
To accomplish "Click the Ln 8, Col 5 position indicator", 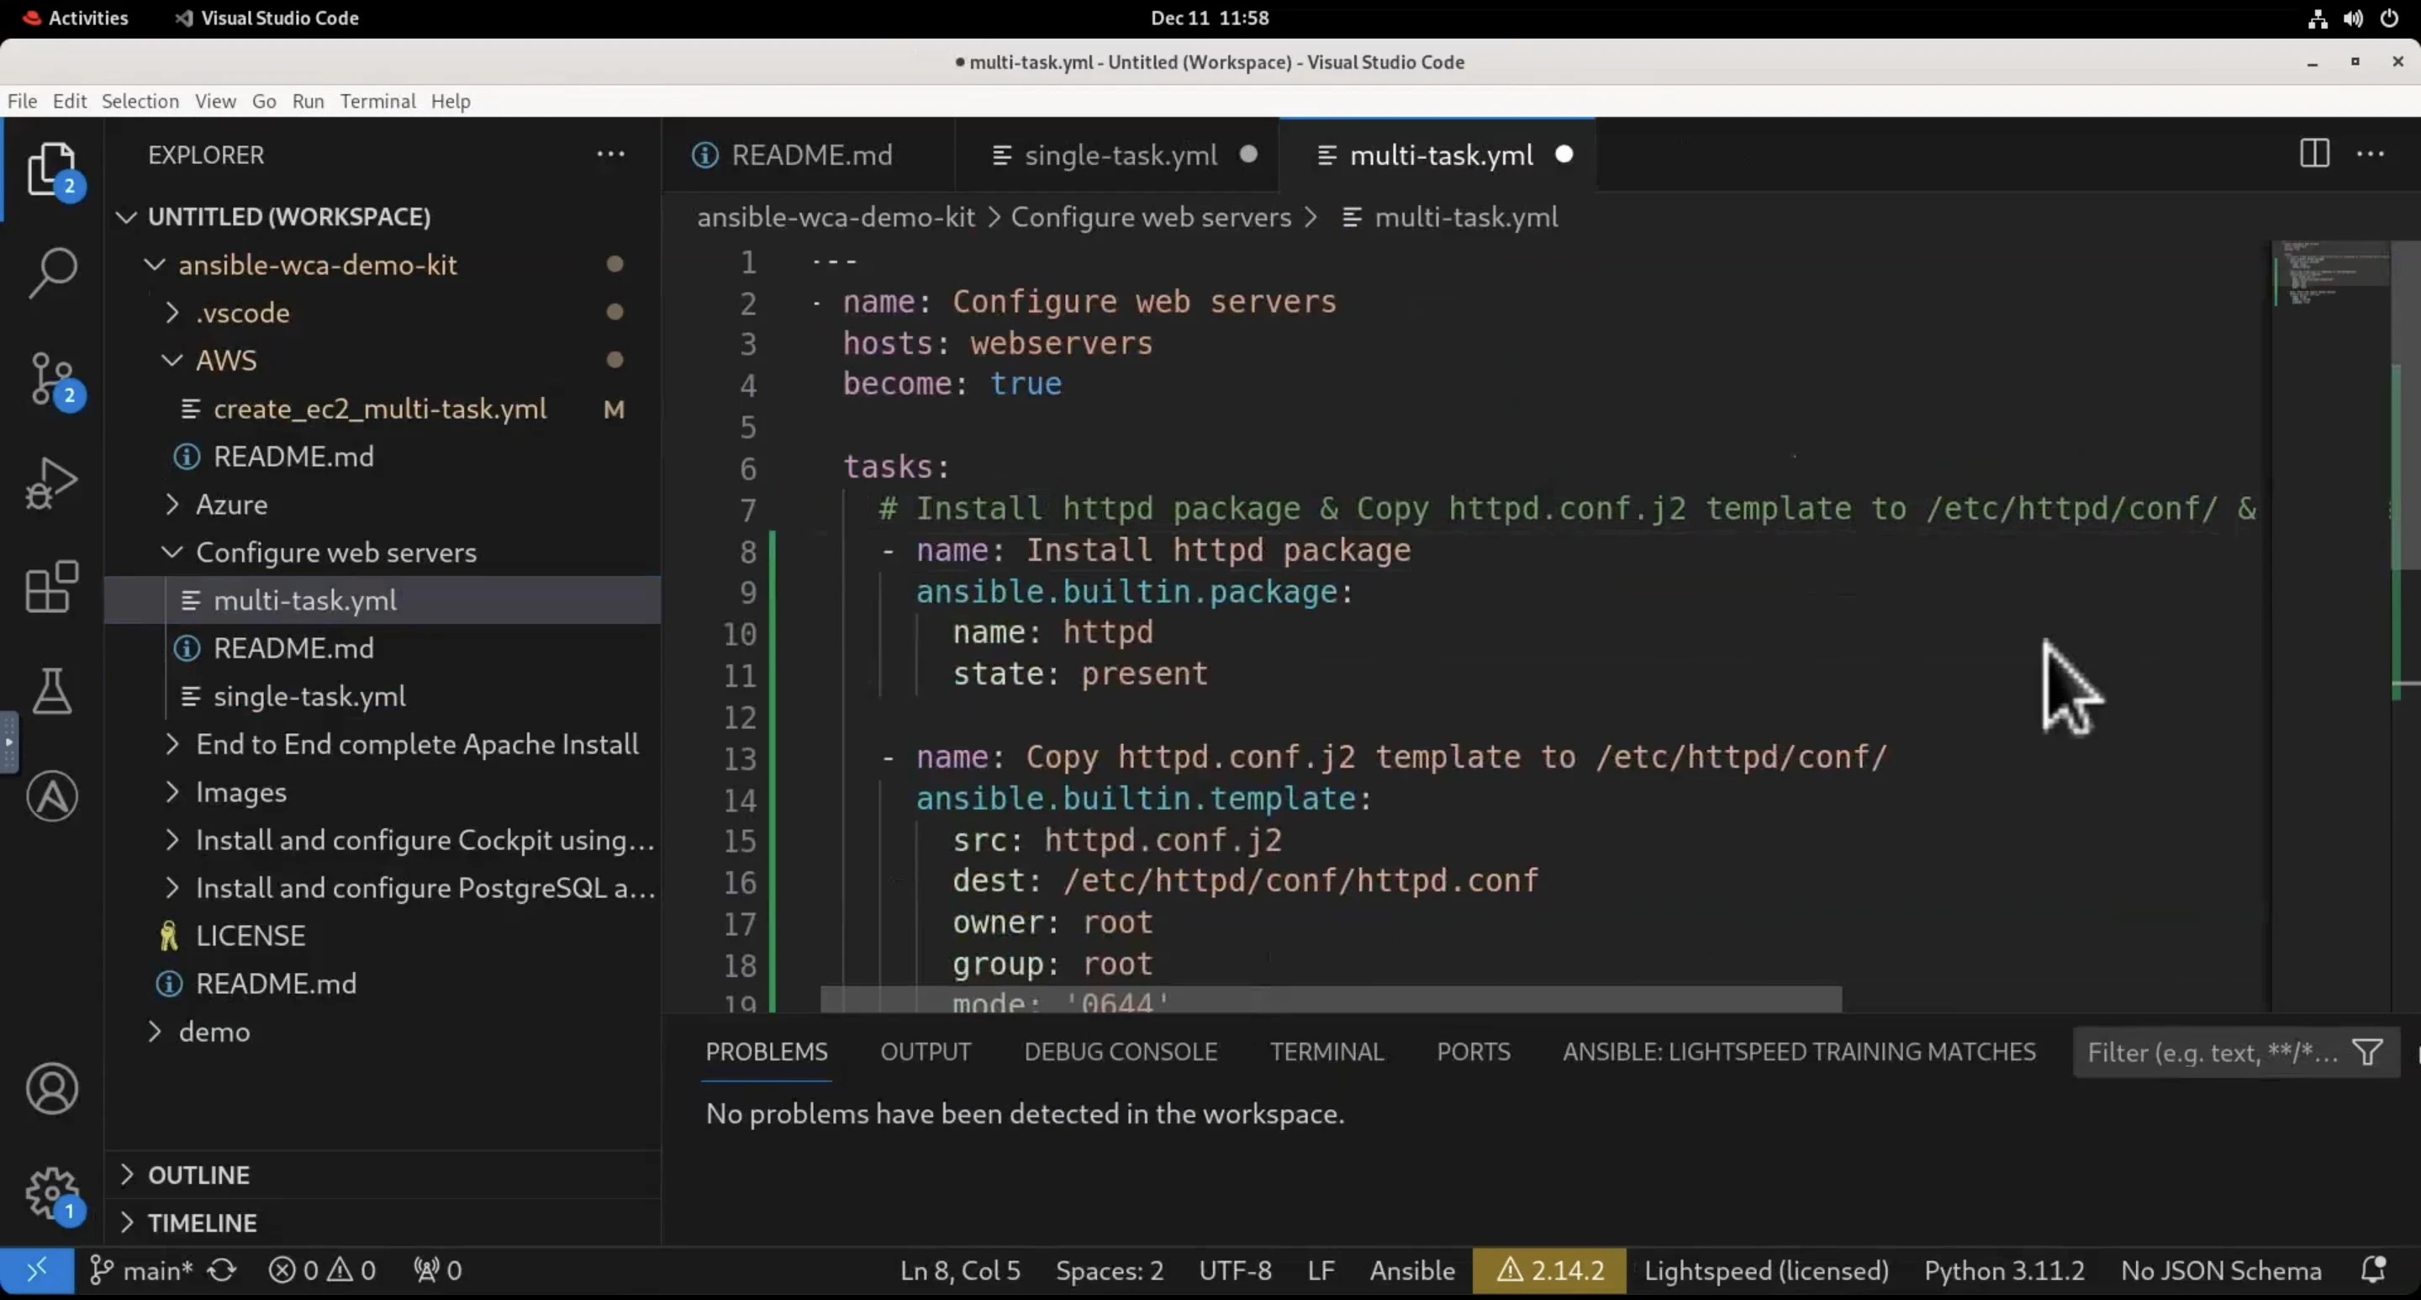I will (x=959, y=1271).
